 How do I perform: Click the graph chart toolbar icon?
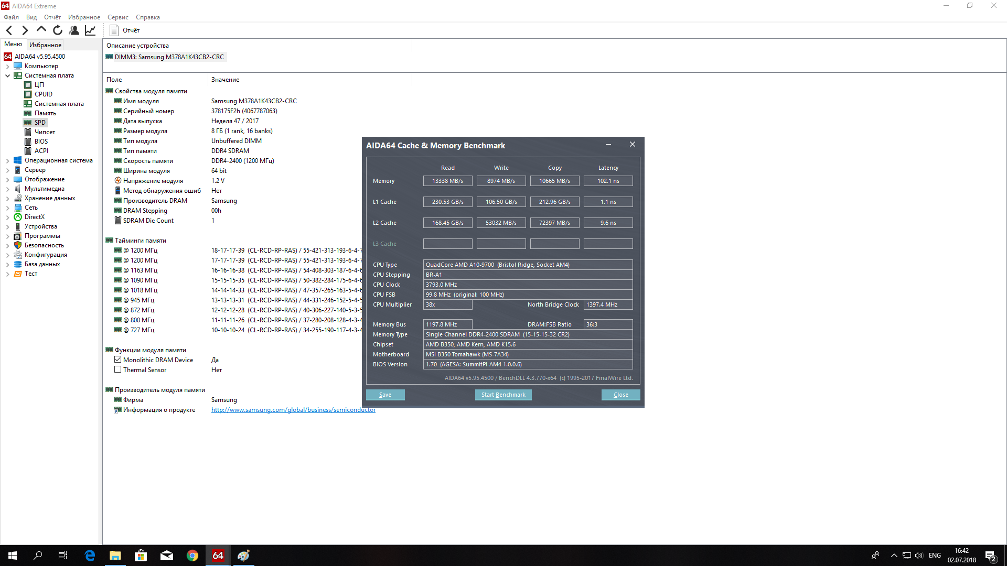tap(90, 30)
